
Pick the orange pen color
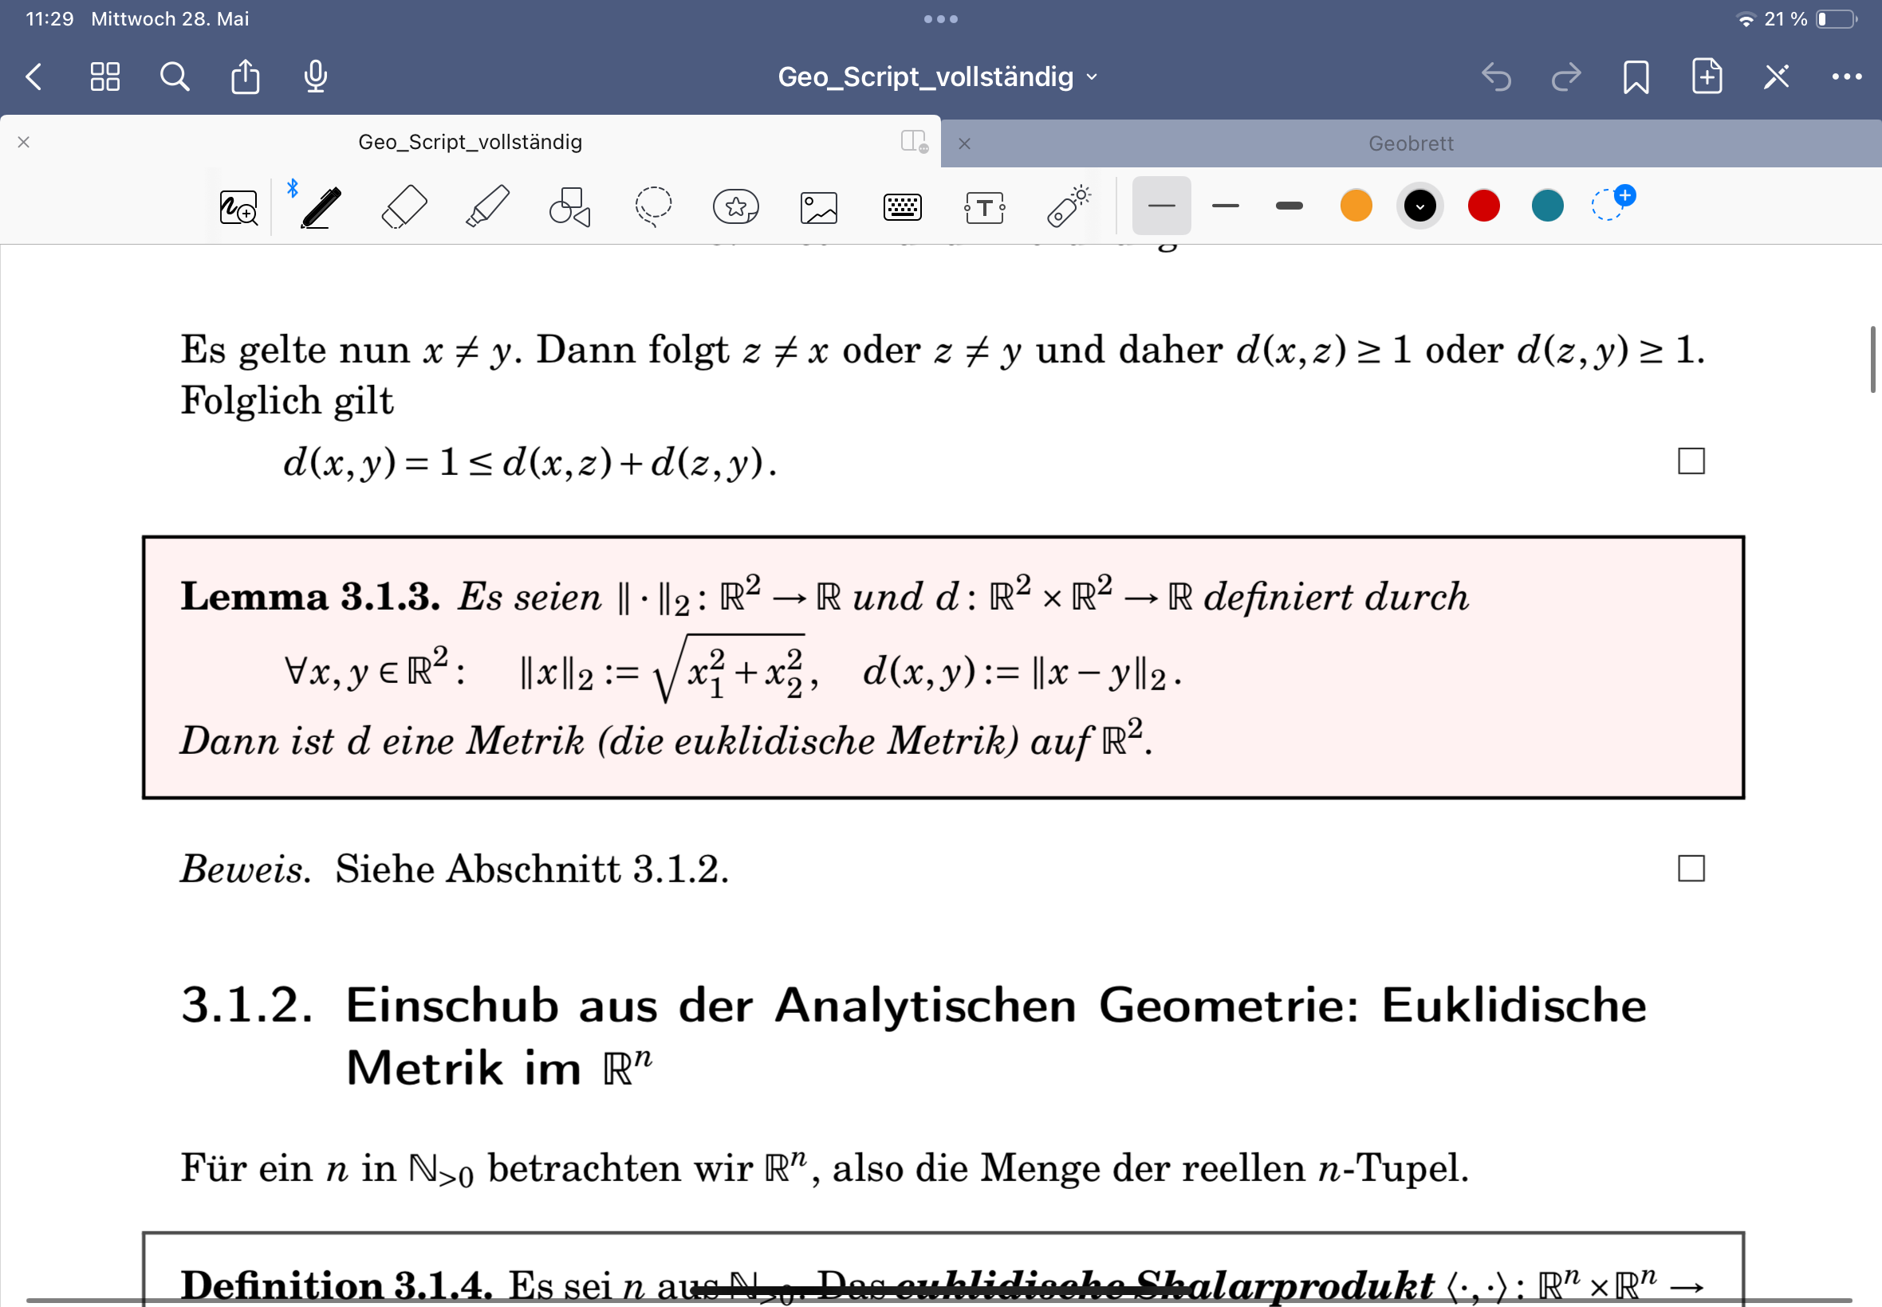point(1356,206)
